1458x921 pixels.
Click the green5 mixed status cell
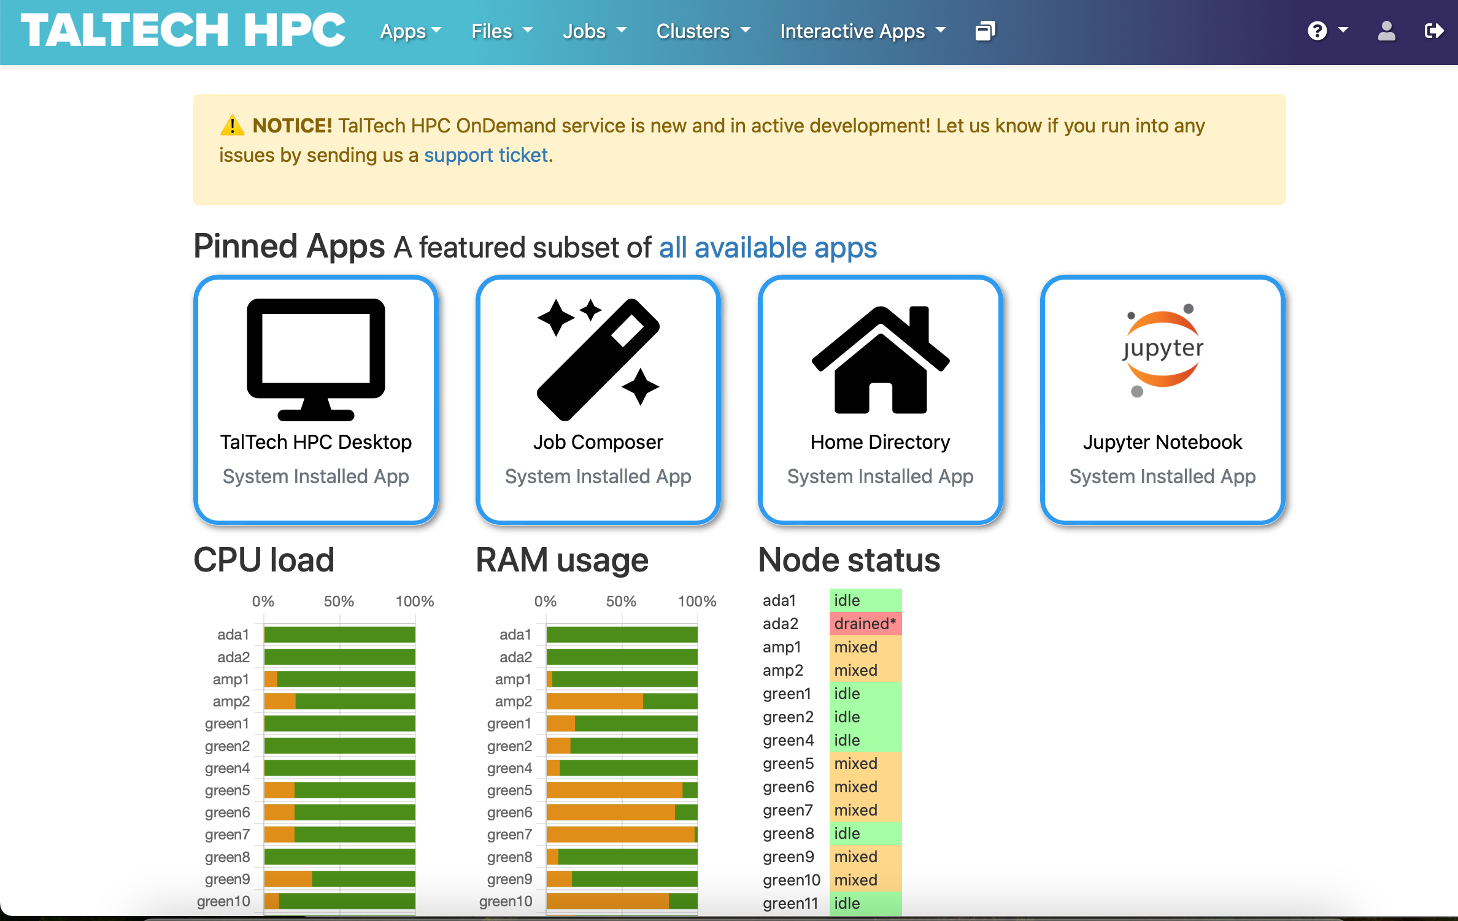click(865, 763)
